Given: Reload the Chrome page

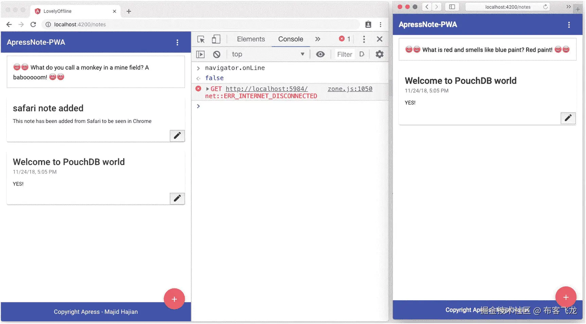Looking at the screenshot, I should (33, 24).
